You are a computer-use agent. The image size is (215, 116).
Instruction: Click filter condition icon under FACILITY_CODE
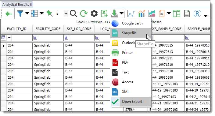pos(35,38)
